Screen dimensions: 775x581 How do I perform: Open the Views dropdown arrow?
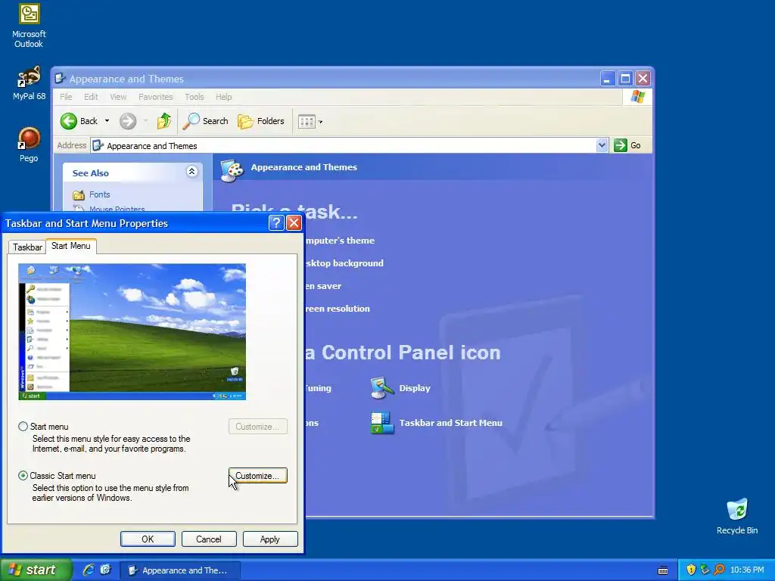[320, 122]
